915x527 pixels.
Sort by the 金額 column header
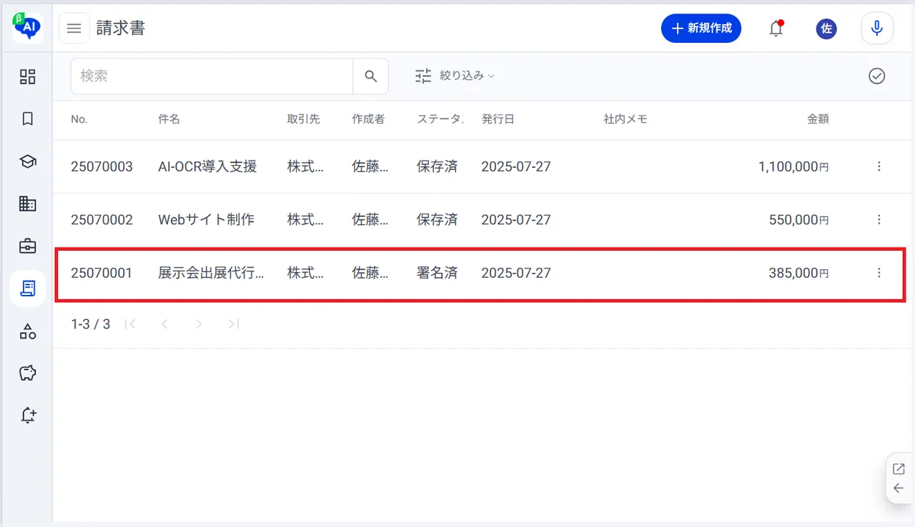pos(818,119)
